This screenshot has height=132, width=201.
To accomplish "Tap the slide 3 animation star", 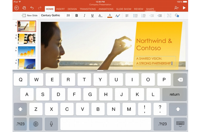I will click(x=16, y=50).
